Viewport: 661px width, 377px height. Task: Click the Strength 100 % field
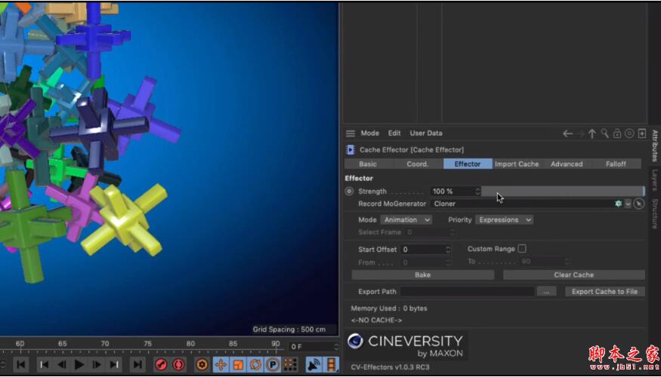(x=453, y=192)
